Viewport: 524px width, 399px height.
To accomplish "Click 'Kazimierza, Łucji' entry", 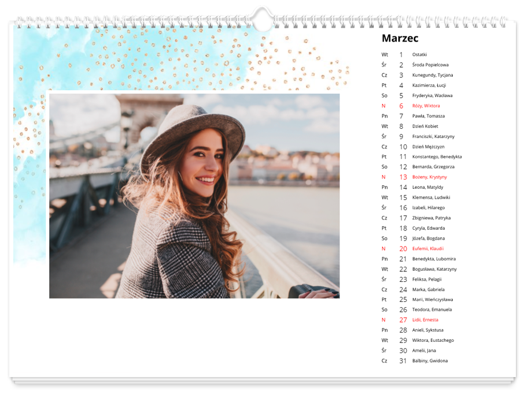I will click(429, 85).
